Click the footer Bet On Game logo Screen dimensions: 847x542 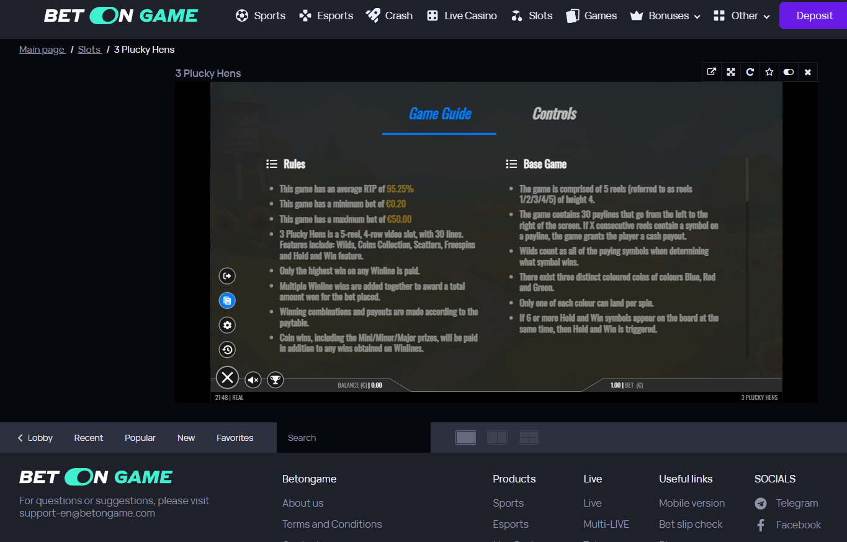click(x=96, y=477)
